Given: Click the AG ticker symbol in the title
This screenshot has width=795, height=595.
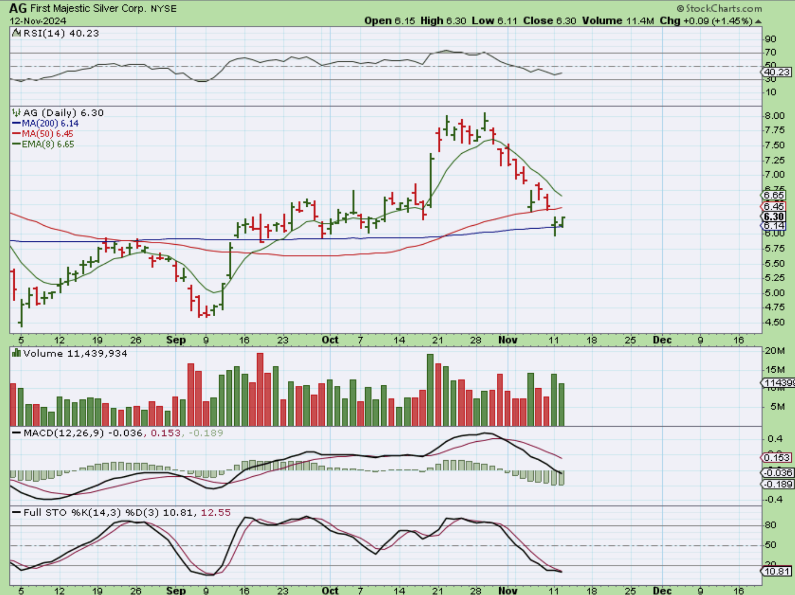Looking at the screenshot, I should [x=18, y=8].
